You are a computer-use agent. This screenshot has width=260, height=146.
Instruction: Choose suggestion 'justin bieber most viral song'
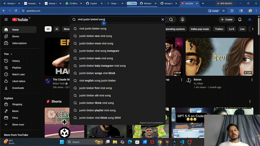click(117, 43)
